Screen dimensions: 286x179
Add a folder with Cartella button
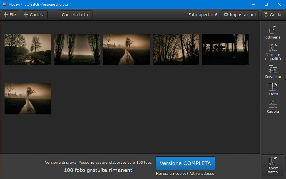point(34,15)
